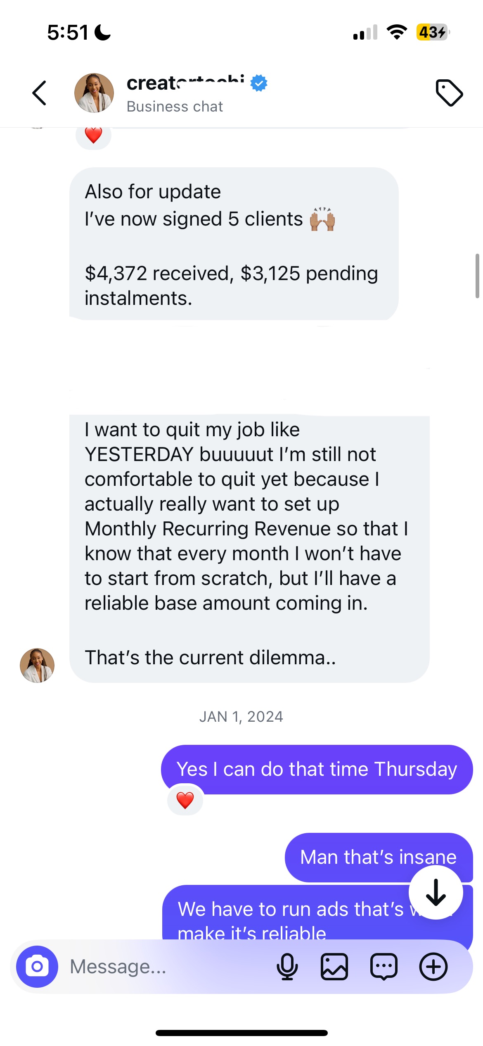
Task: Select the "signed 5 clients" message bubble
Action: [234, 244]
